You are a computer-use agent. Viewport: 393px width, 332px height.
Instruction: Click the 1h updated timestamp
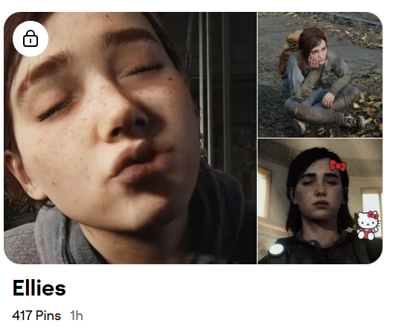coord(77,316)
